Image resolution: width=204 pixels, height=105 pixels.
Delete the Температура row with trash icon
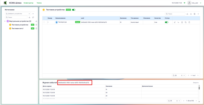tap(189, 22)
